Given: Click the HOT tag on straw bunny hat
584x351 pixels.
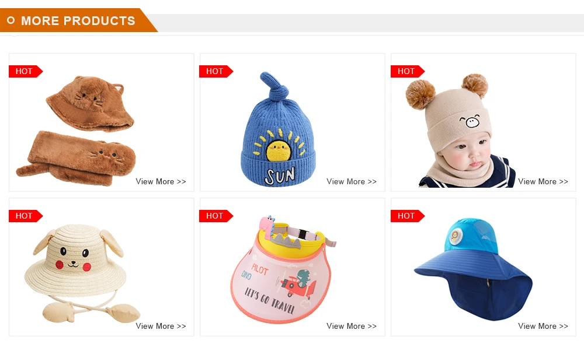Looking at the screenshot, I should [x=26, y=216].
